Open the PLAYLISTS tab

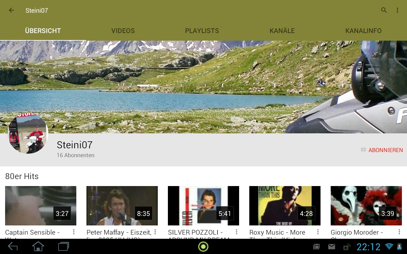click(202, 31)
